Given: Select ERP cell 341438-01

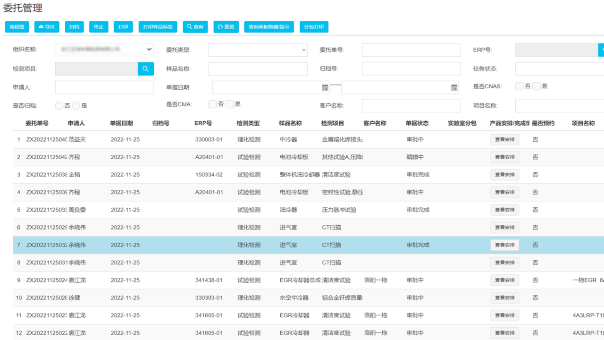Looking at the screenshot, I should (209, 280).
